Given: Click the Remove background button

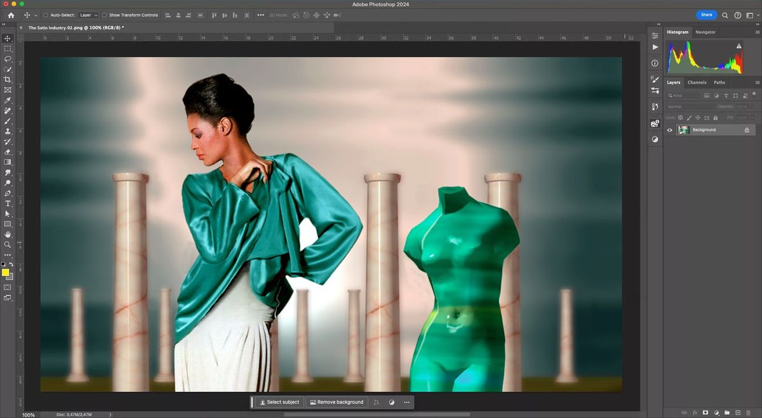Looking at the screenshot, I should point(337,402).
